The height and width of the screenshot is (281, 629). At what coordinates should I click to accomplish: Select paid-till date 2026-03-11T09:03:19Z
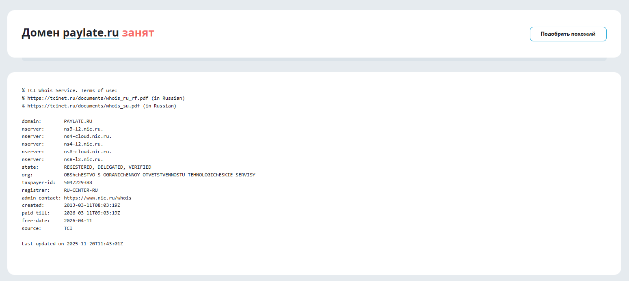(x=92, y=213)
